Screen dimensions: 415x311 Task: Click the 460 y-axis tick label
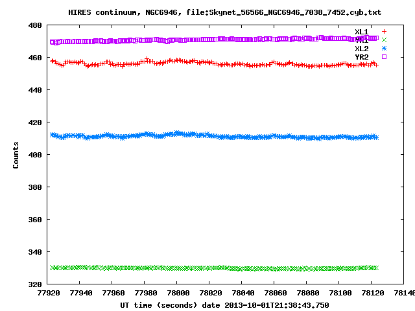click(x=35, y=58)
